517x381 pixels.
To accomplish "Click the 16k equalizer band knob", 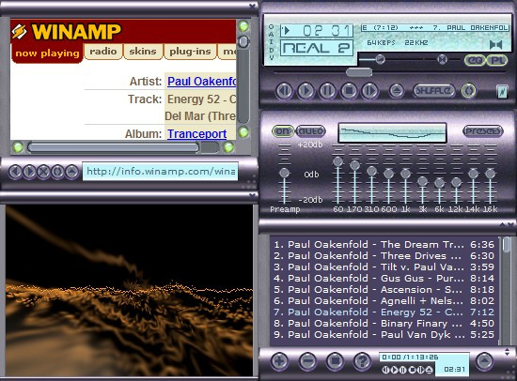I will coord(491,174).
